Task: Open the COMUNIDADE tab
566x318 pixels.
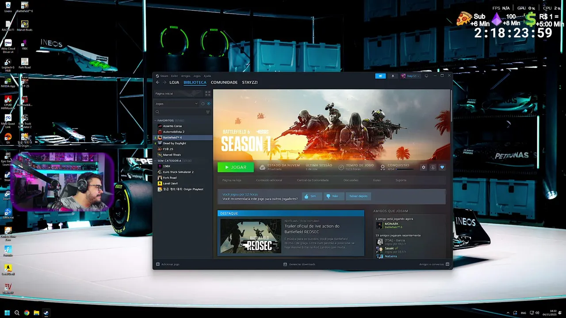Action: 224,82
